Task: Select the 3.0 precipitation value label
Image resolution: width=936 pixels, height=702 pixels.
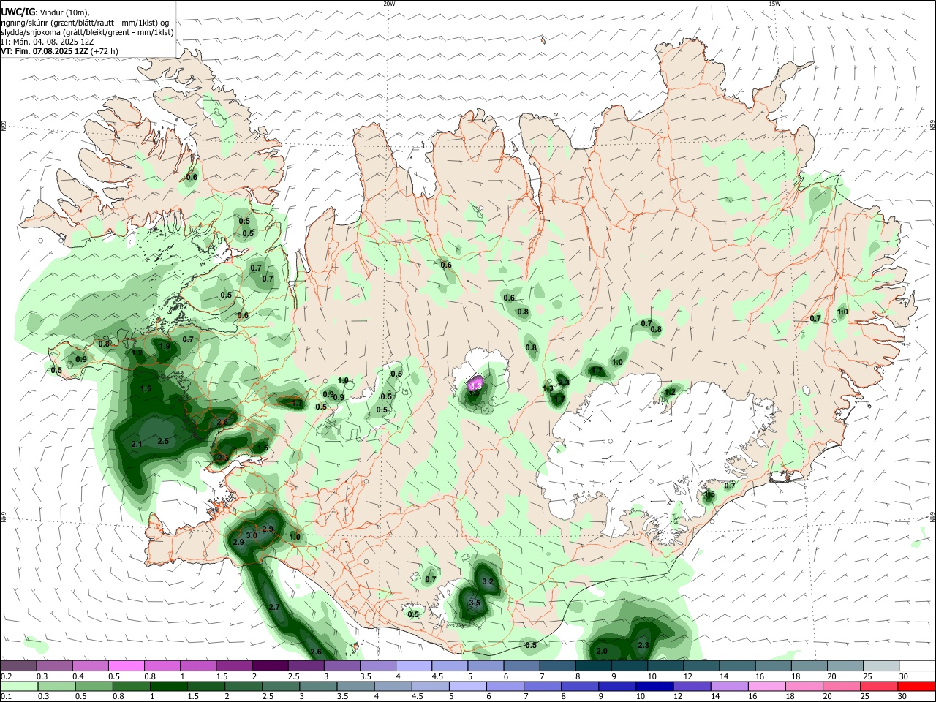Action: pyautogui.click(x=252, y=536)
